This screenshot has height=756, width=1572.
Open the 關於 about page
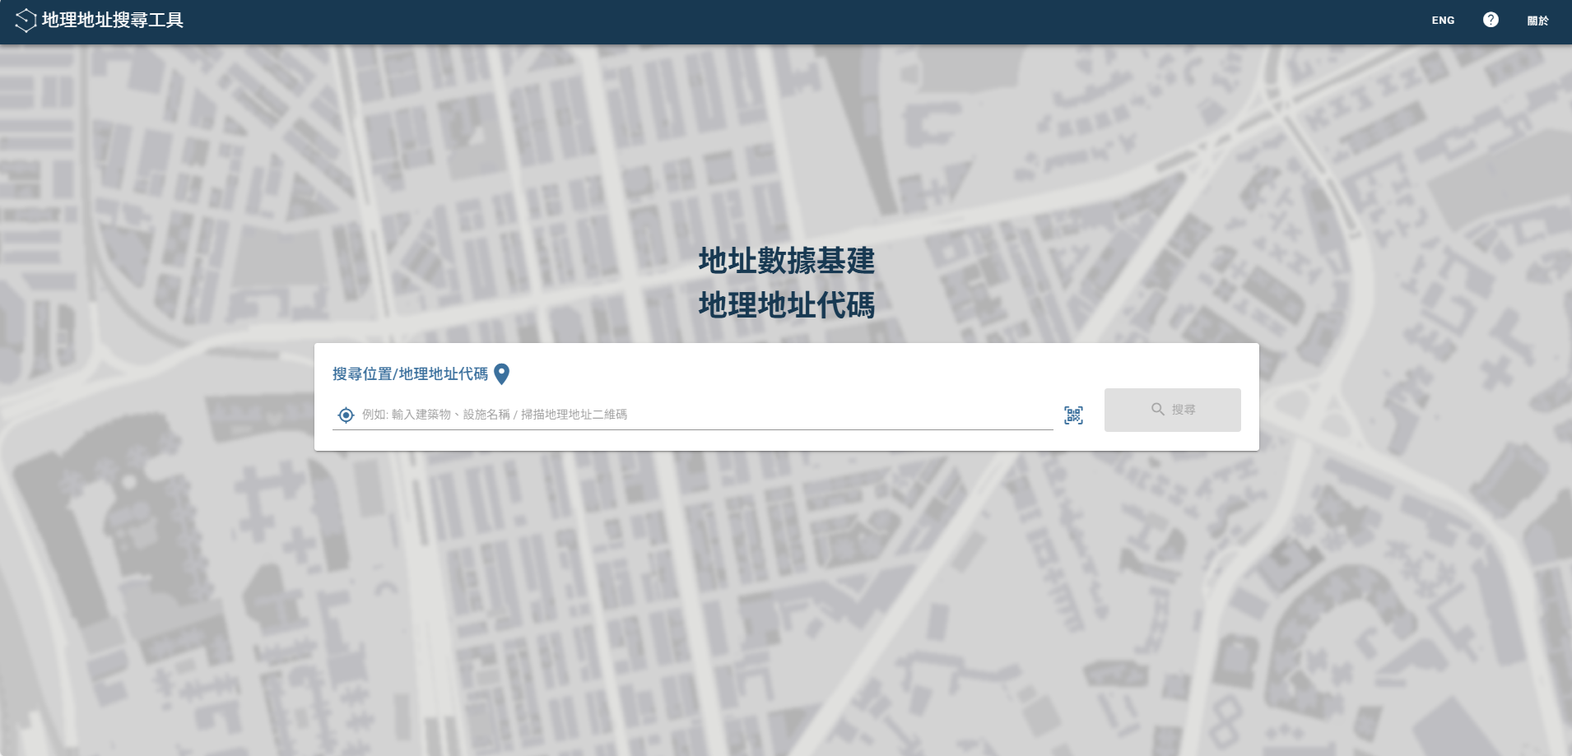pos(1538,20)
